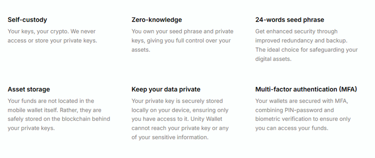
Task: Click the words 'Unity Wallet' in the paragraph
Action: [207, 119]
